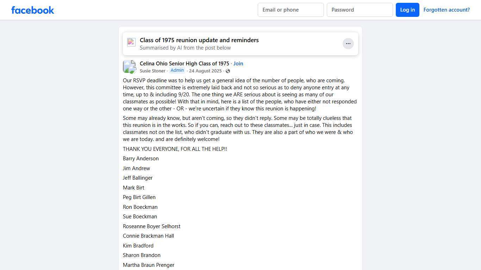Click the Class of 1975 reunion summary title

199,40
